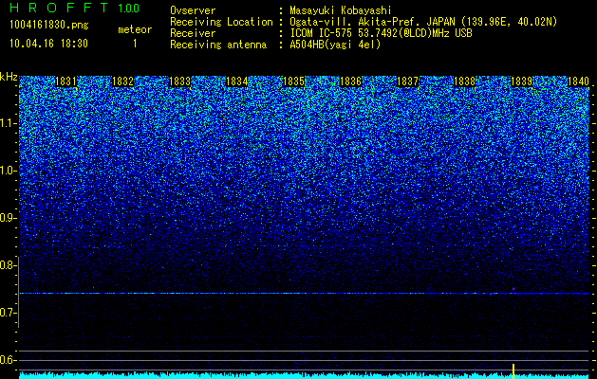This screenshot has width=597, height=379.
Task: Click the 1838 time marker
Action: point(464,81)
